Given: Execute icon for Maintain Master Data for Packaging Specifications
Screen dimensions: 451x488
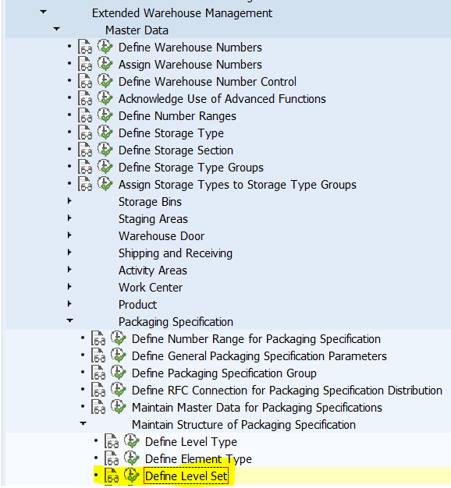Looking at the screenshot, I should (x=119, y=407).
